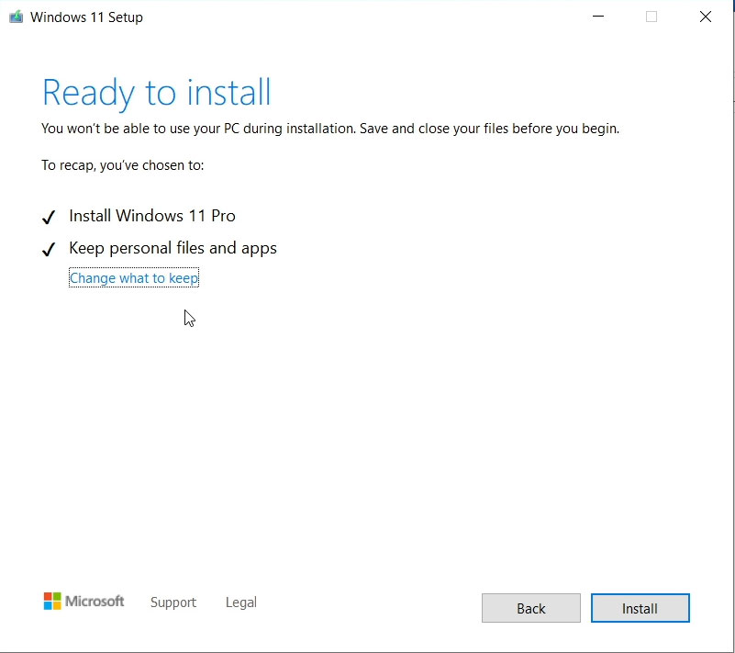
Task: Open the Change what to keep link
Action: click(x=134, y=278)
